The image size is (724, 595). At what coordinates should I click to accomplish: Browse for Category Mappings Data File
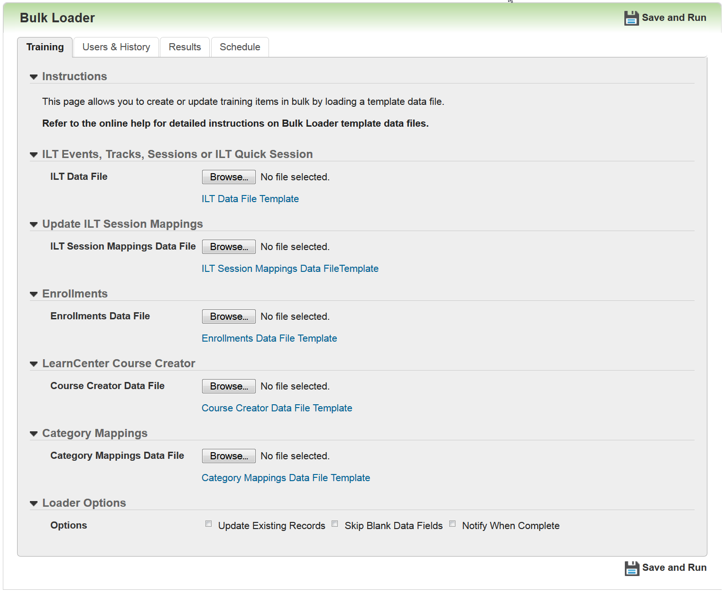pos(229,456)
